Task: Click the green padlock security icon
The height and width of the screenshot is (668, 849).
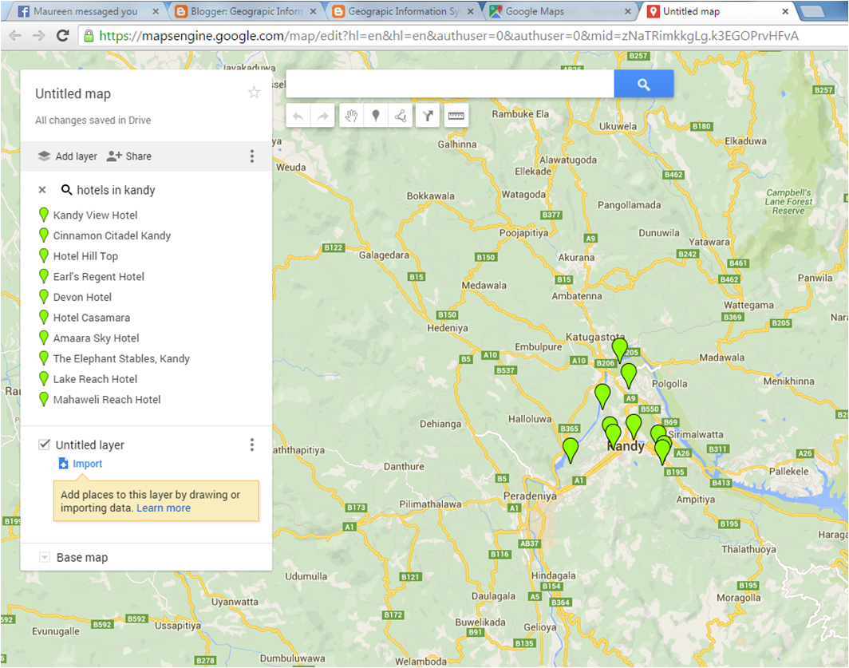Action: click(x=89, y=36)
